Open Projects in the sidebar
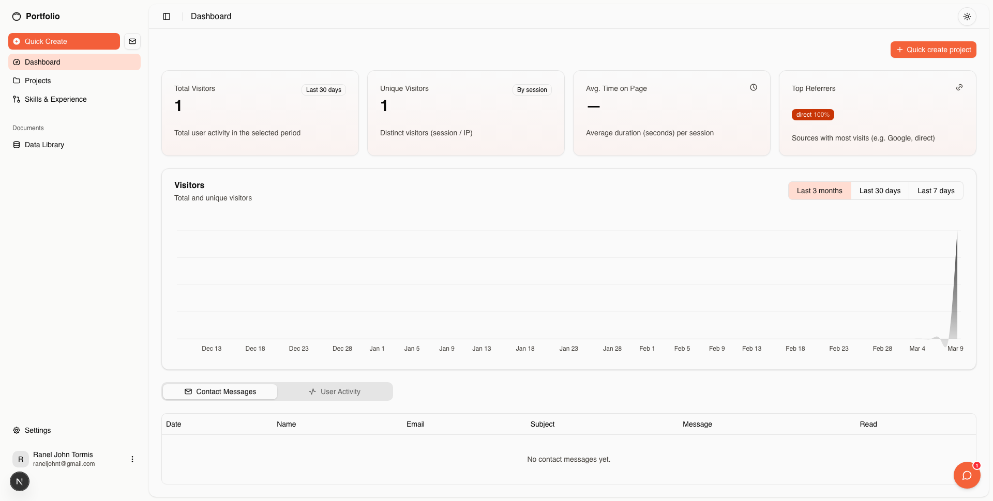 tap(38, 81)
